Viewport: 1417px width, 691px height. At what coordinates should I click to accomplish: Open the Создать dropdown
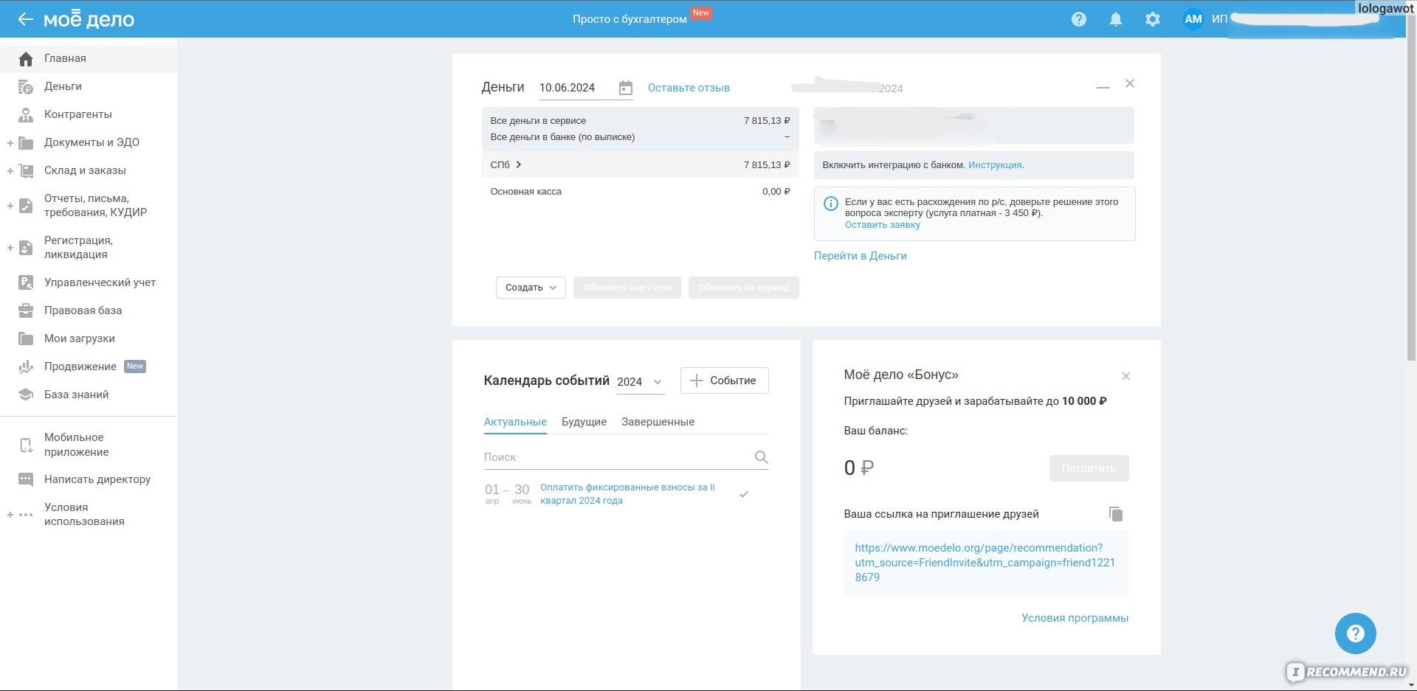531,288
